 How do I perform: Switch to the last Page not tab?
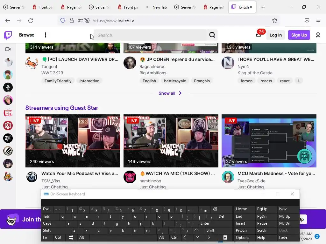click(x=214, y=7)
